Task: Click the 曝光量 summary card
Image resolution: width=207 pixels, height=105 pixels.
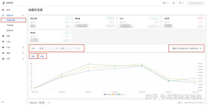Action: point(95,23)
